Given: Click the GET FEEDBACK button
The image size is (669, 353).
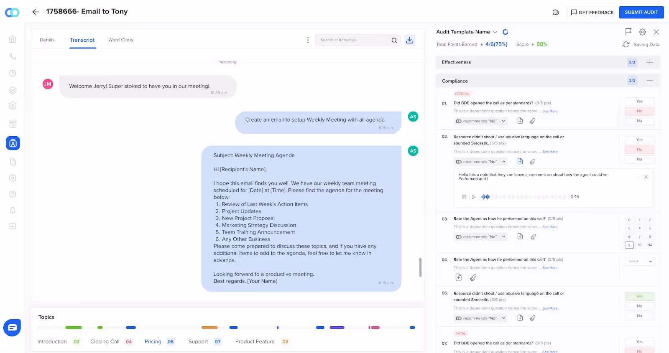Looking at the screenshot, I should point(592,13).
